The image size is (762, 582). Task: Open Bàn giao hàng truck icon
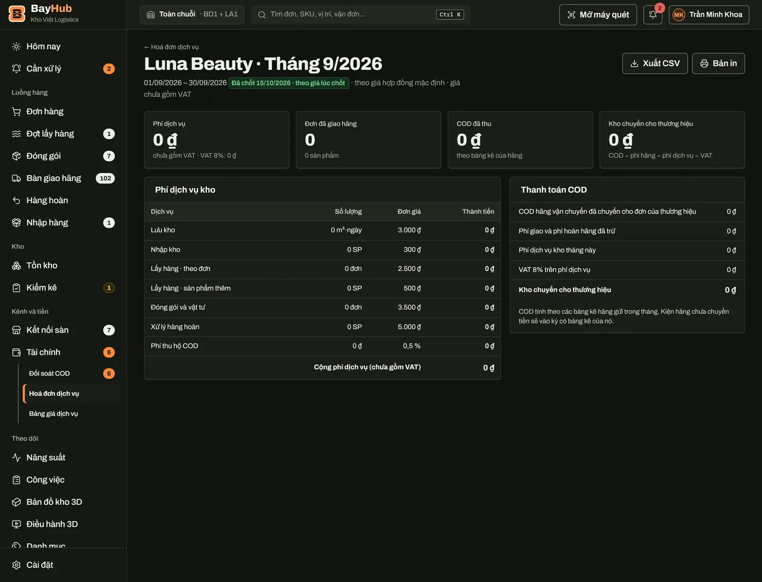click(16, 178)
